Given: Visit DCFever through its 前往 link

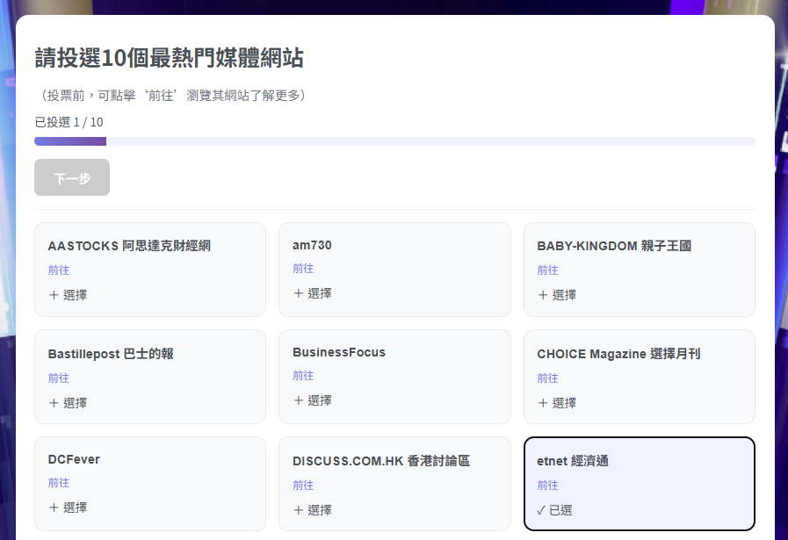Looking at the screenshot, I should (x=58, y=483).
